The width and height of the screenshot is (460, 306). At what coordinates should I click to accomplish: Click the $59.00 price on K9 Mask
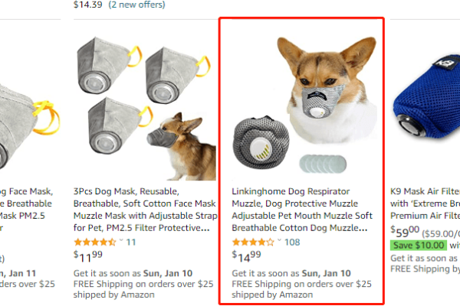[x=405, y=231]
